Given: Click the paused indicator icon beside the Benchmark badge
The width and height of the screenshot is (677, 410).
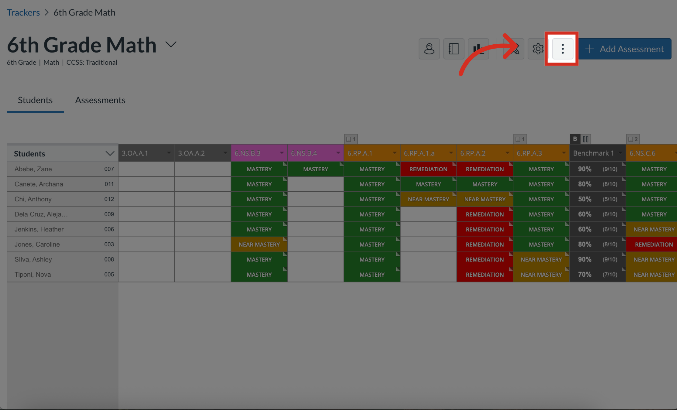Looking at the screenshot, I should click(586, 139).
